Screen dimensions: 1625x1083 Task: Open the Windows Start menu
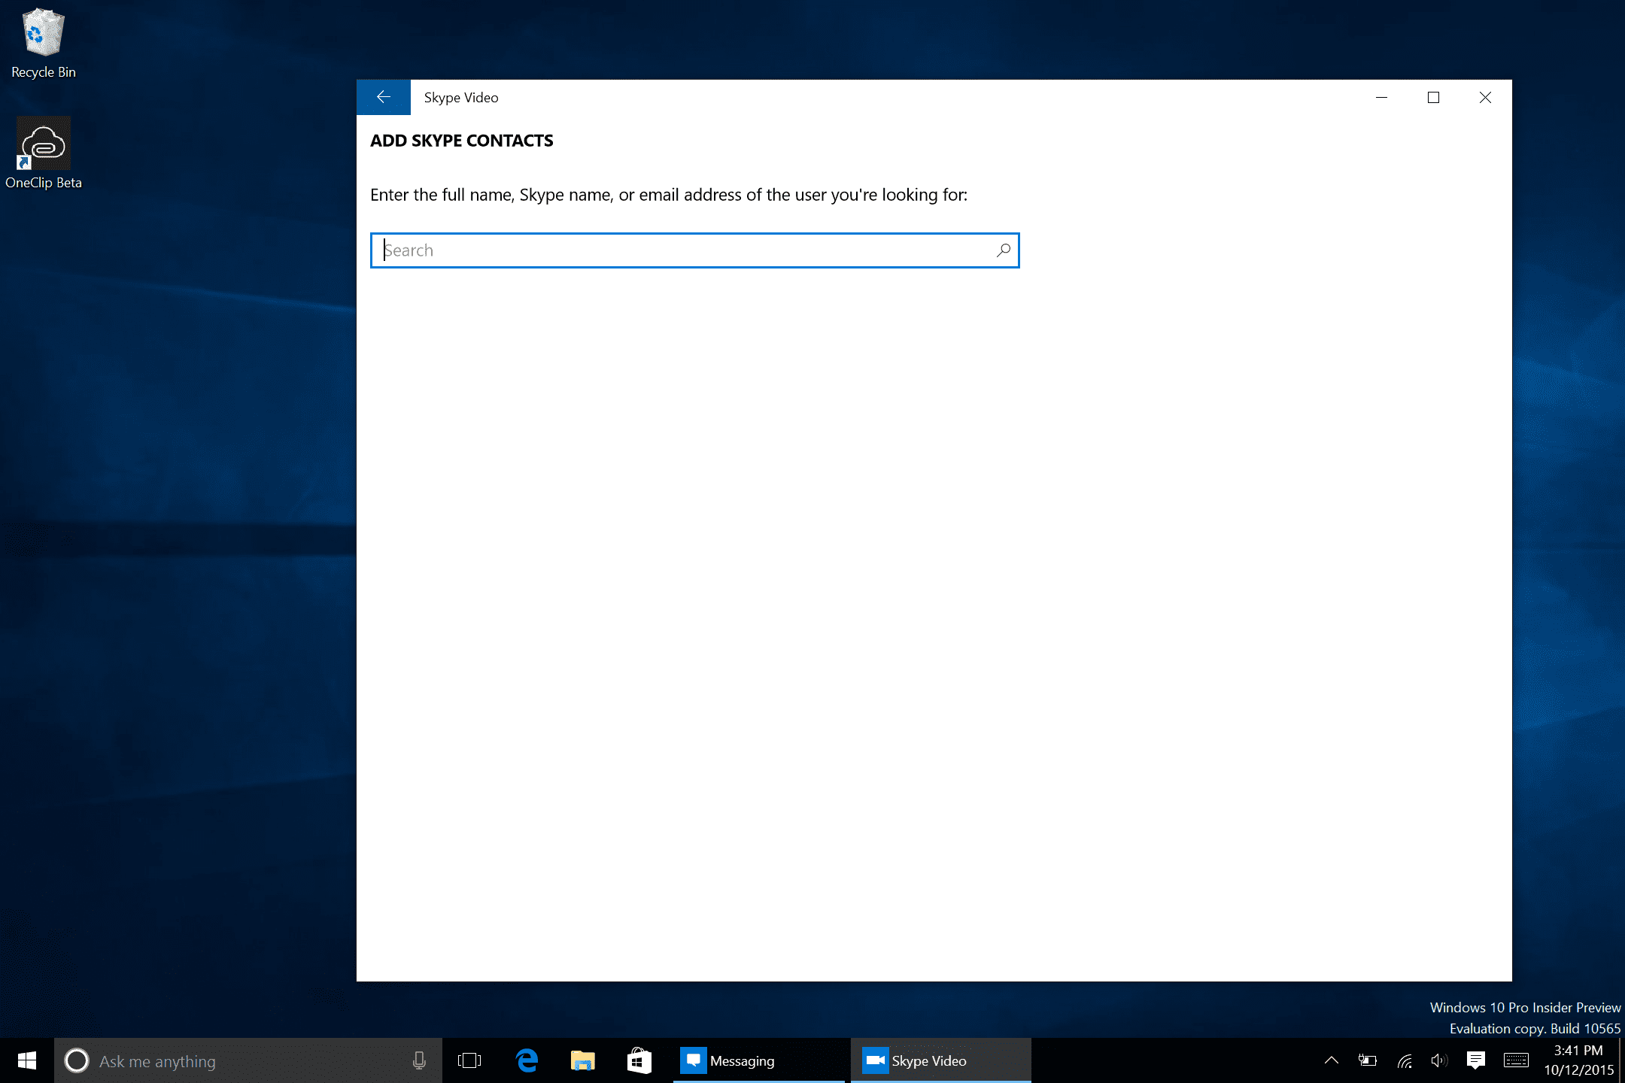pyautogui.click(x=27, y=1060)
